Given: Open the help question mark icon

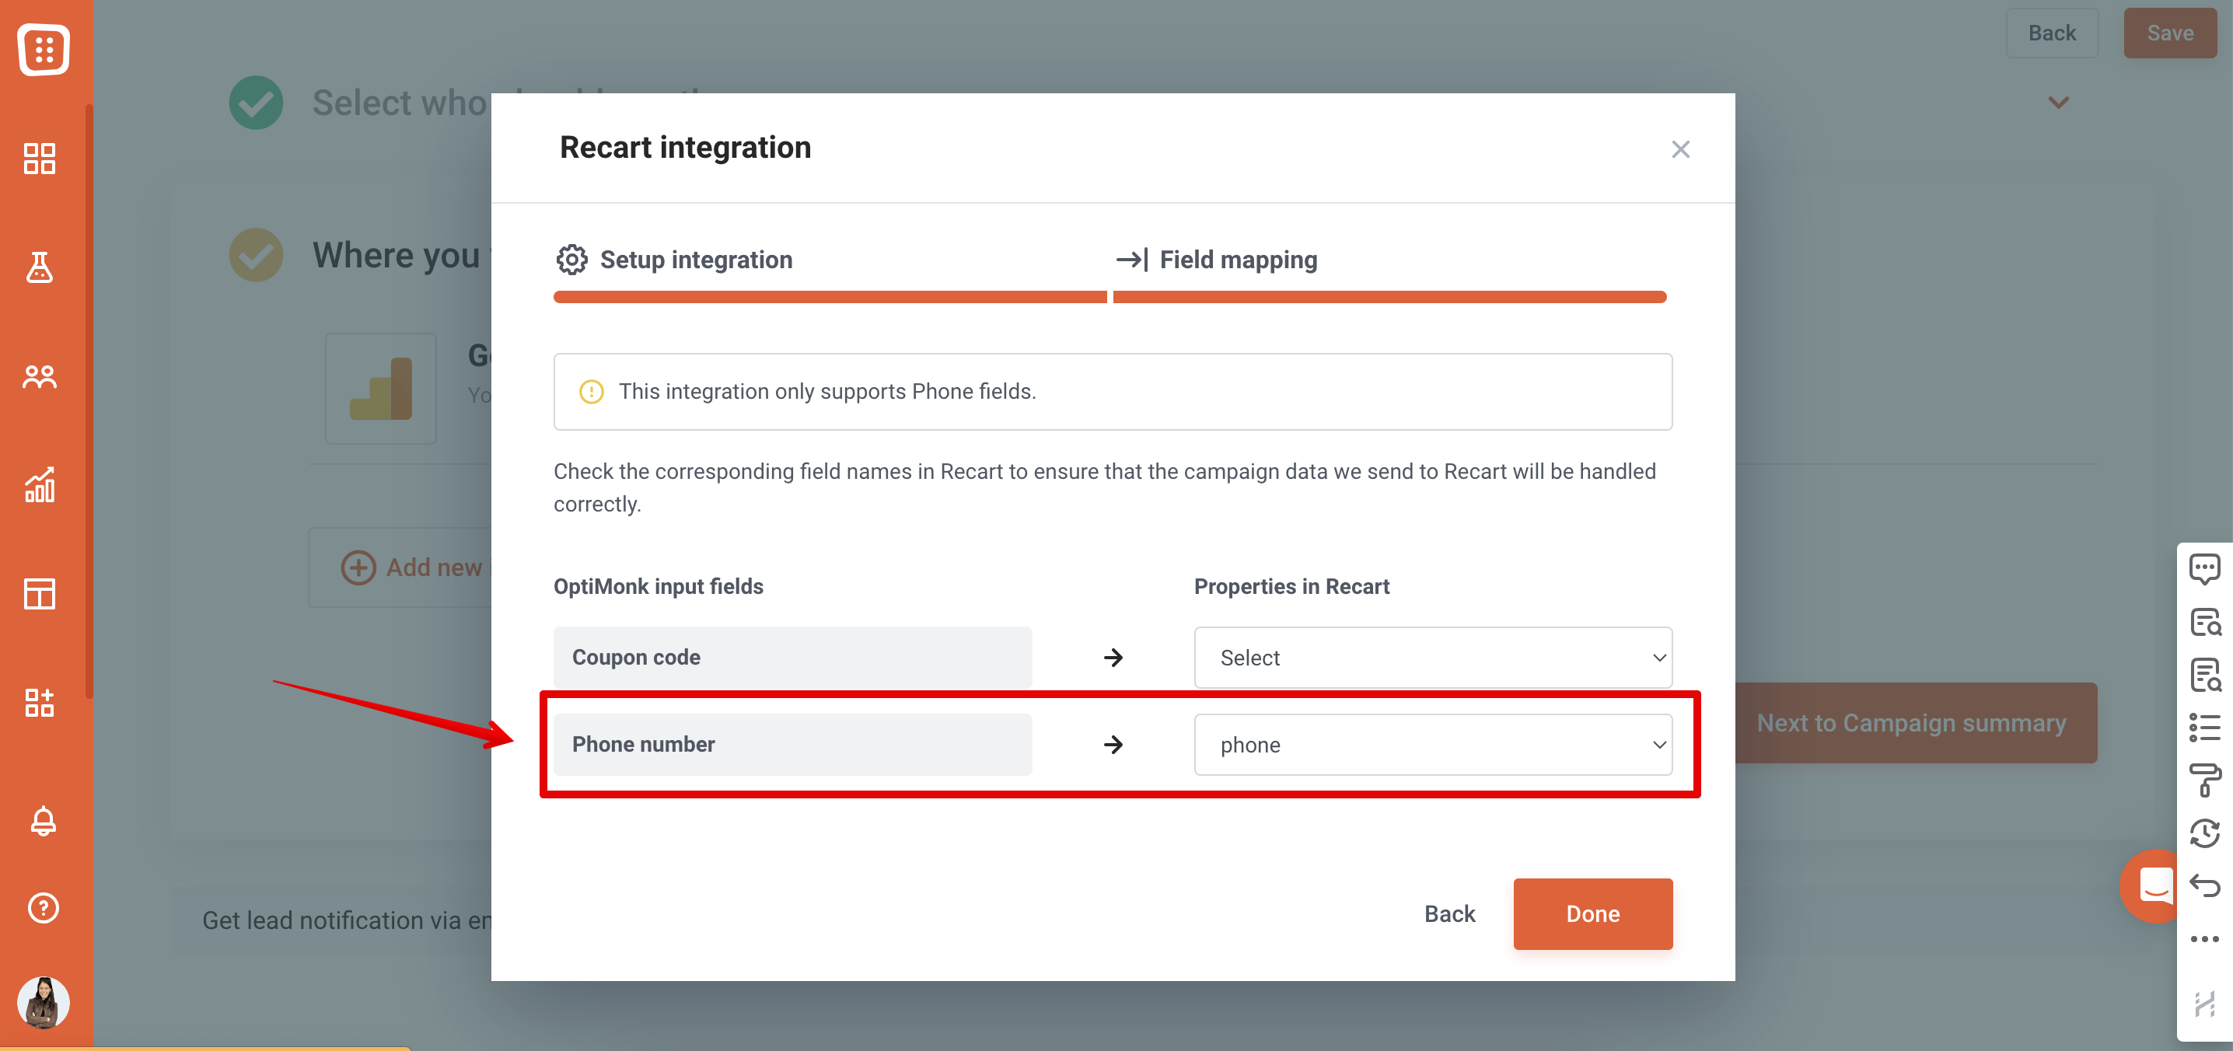Looking at the screenshot, I should 44,908.
